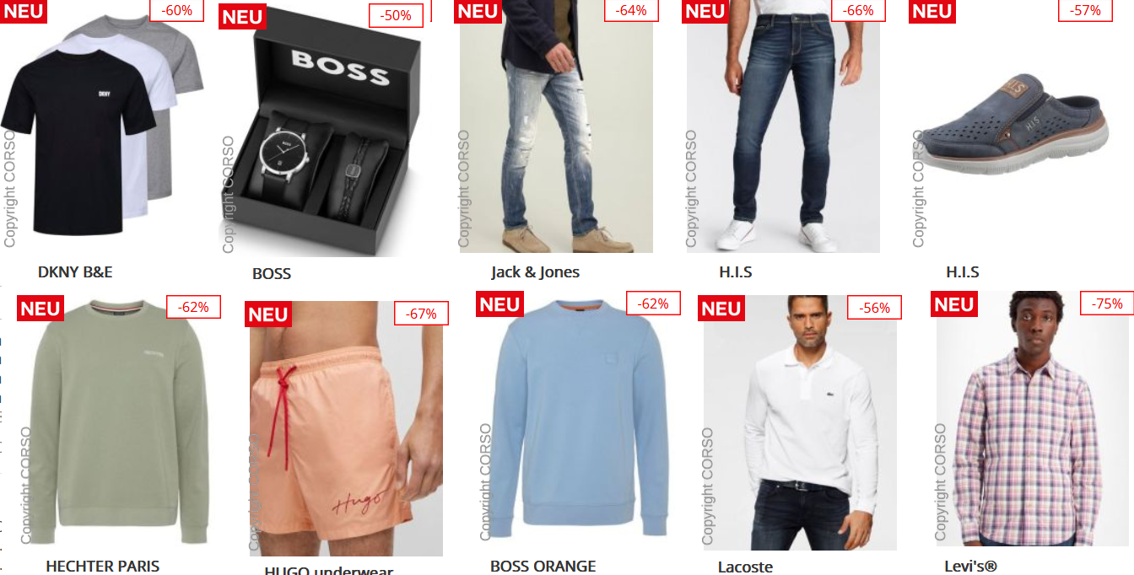Viewport: 1134px width, 575px height.
Task: Click the BOSS ORANGE brand label
Action: (x=543, y=566)
